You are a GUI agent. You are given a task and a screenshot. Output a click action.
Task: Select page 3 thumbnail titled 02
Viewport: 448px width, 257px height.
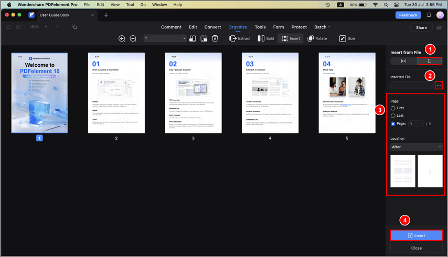coord(193,93)
